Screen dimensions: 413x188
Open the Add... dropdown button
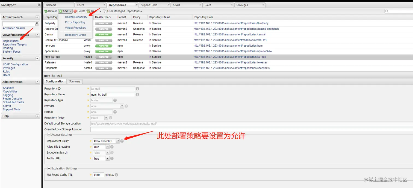pos(66,11)
